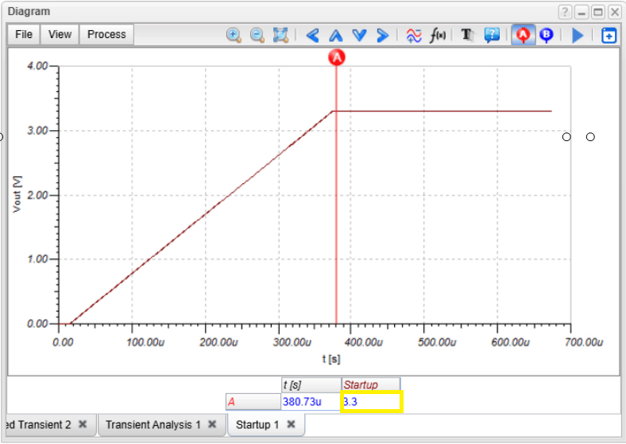Click the zoom in magnifier icon
The height and width of the screenshot is (444, 626).
click(234, 35)
